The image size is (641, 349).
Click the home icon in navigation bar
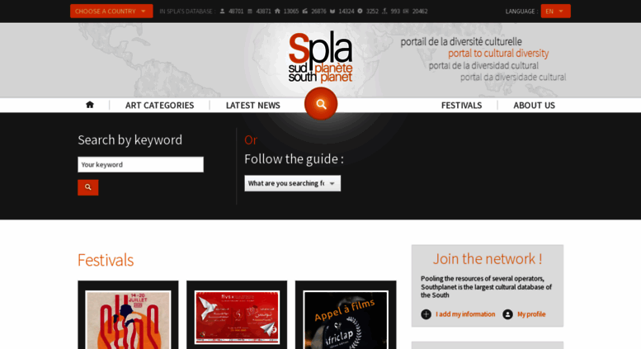click(x=90, y=105)
